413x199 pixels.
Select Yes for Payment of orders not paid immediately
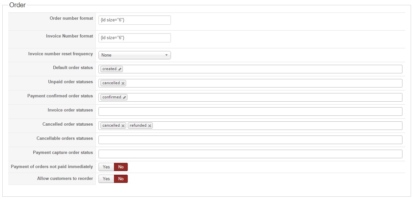click(x=106, y=167)
